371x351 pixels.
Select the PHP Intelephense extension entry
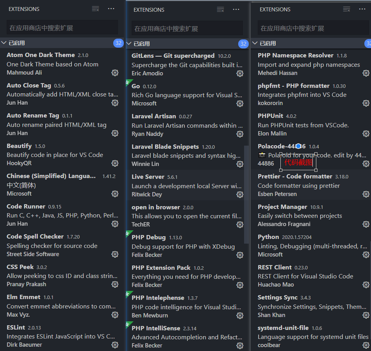pyautogui.click(x=187, y=306)
